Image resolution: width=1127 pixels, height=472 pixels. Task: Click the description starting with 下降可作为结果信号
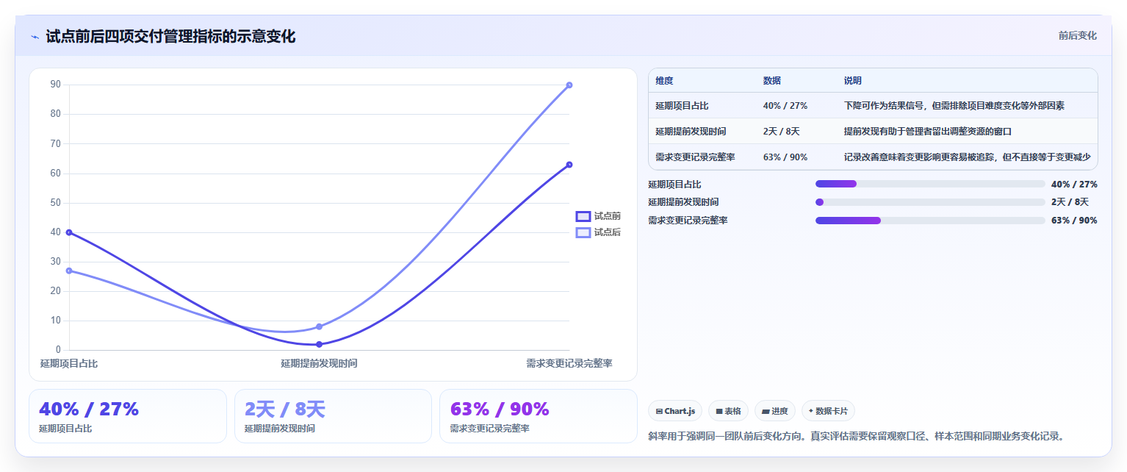click(x=954, y=106)
